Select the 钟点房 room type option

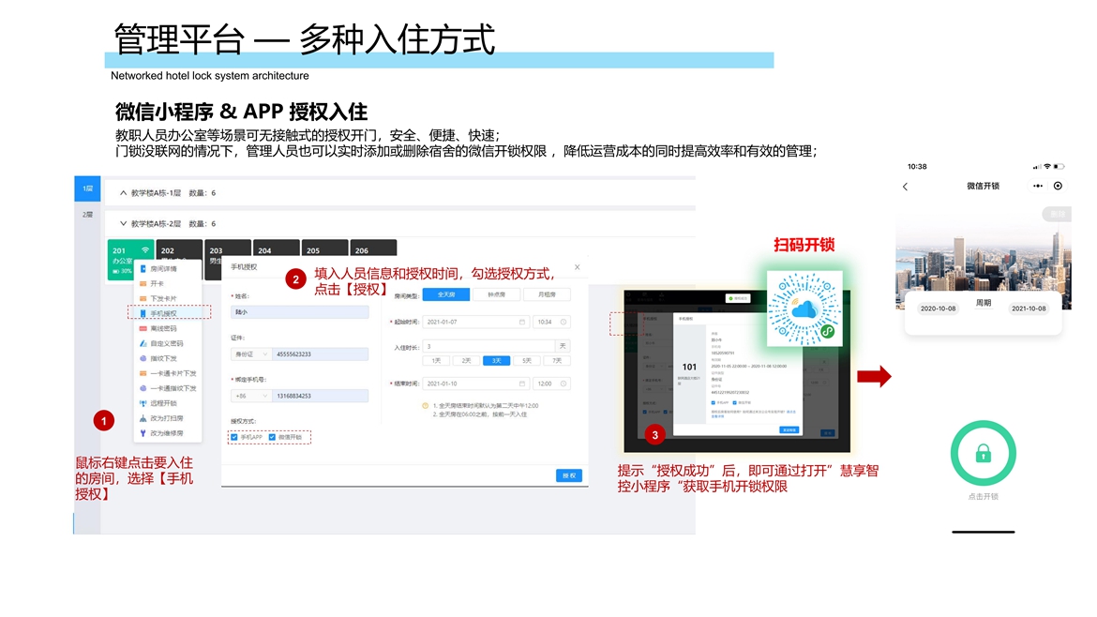(x=496, y=294)
